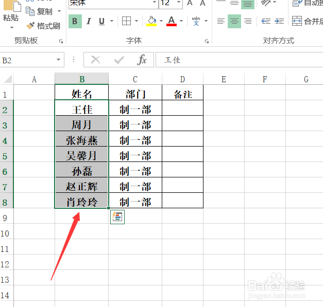Toggle Italic formatting button
Screen dimensions: 323x307
(x=89, y=21)
